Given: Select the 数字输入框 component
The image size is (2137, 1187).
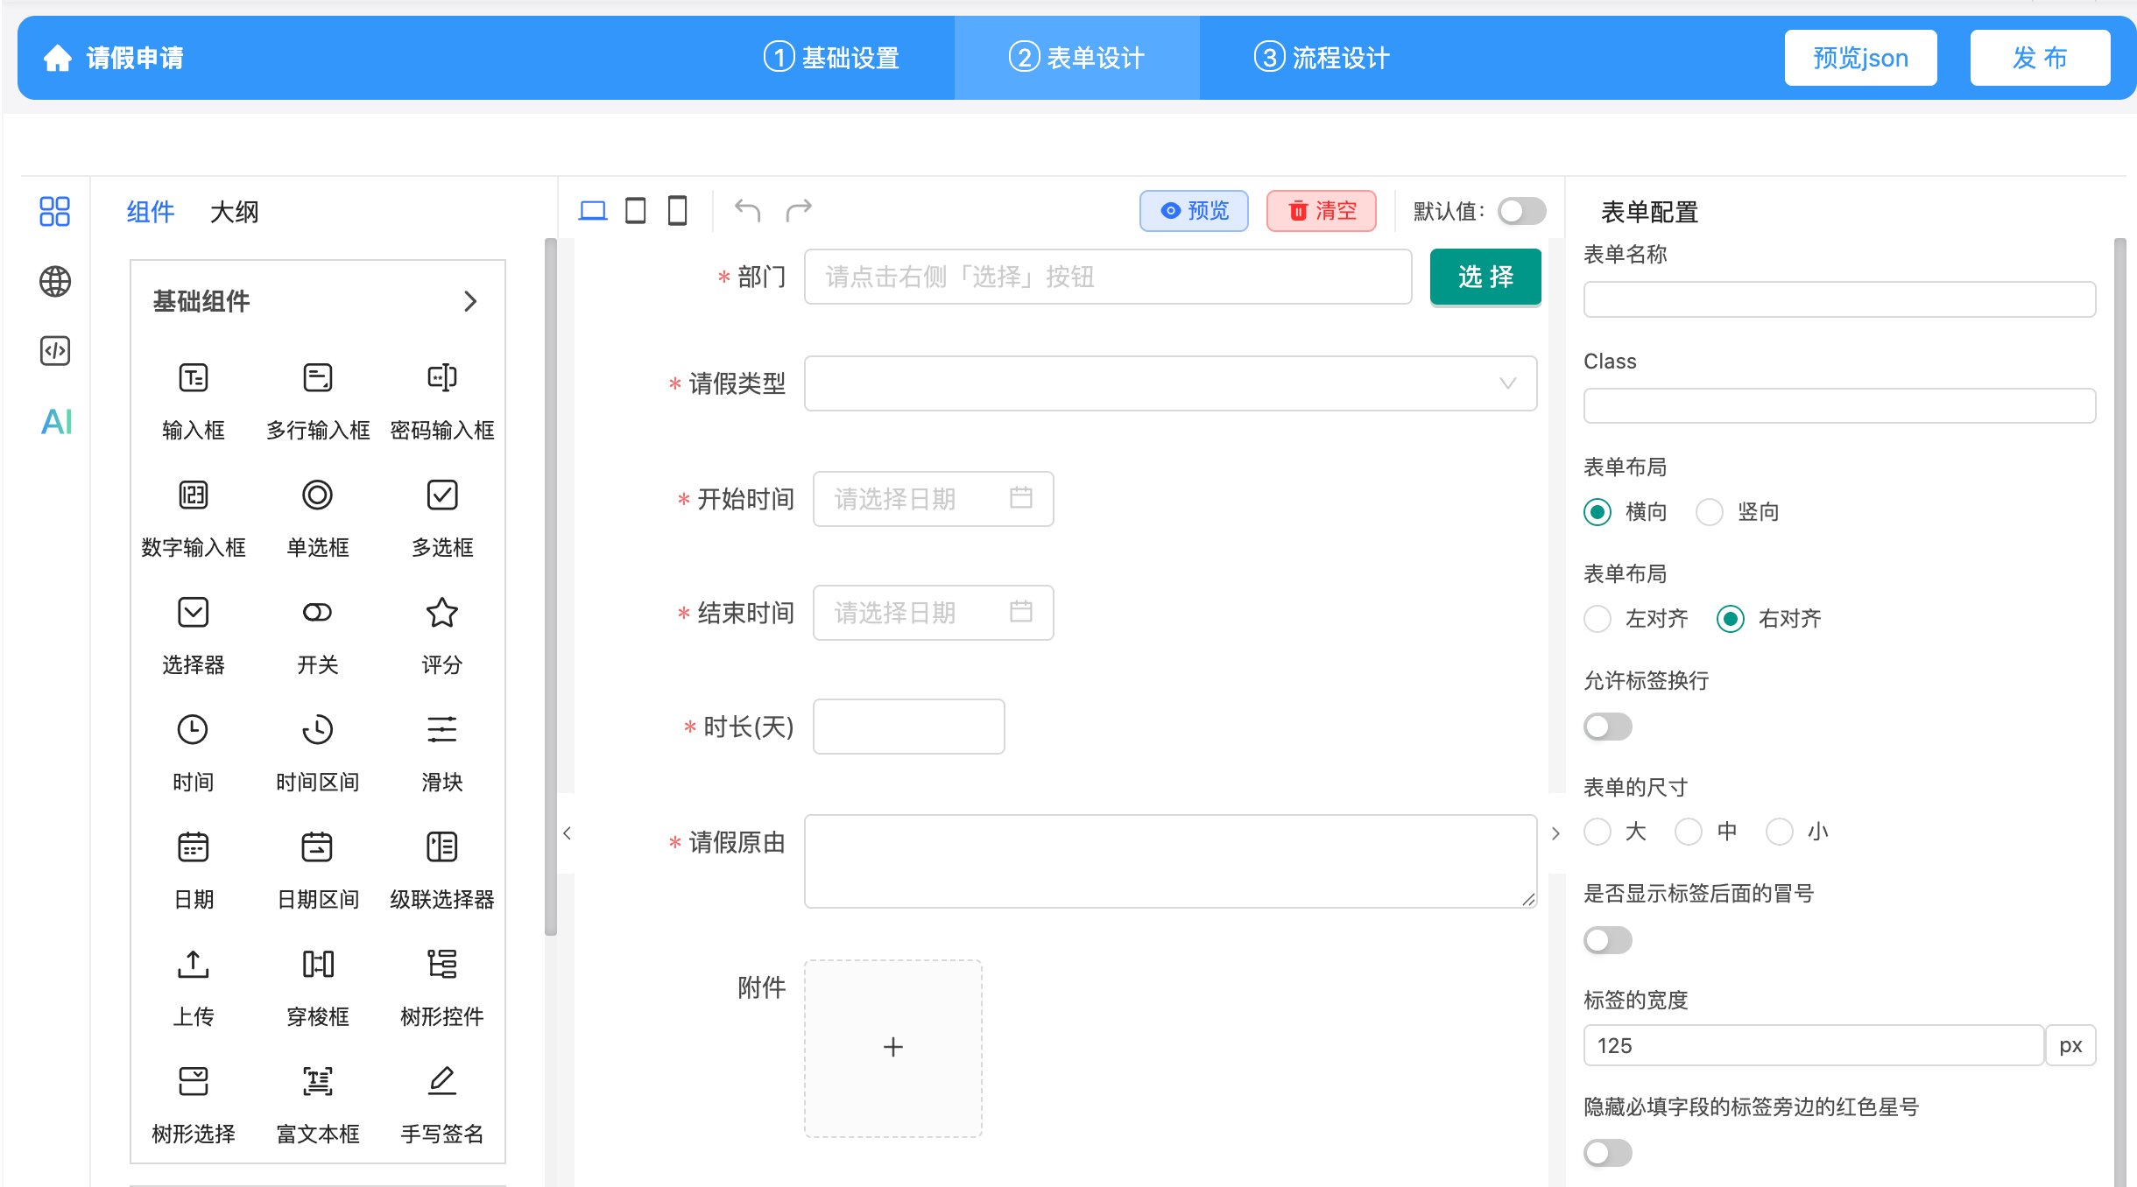Looking at the screenshot, I should [194, 517].
